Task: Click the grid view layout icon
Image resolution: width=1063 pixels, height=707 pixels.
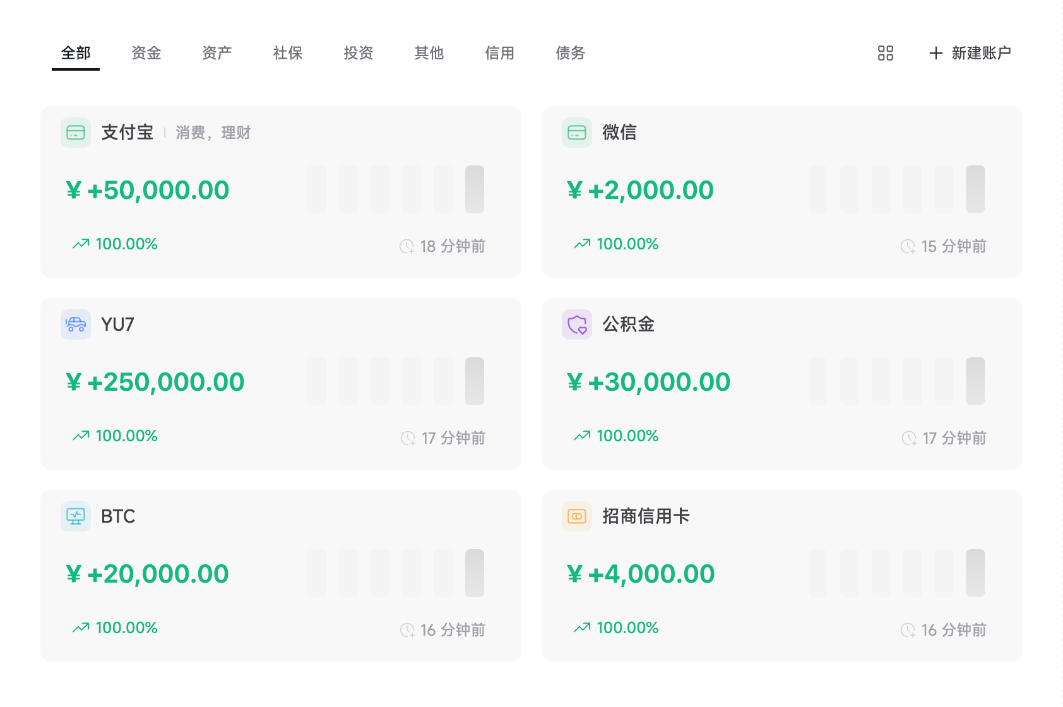Action: tap(886, 53)
